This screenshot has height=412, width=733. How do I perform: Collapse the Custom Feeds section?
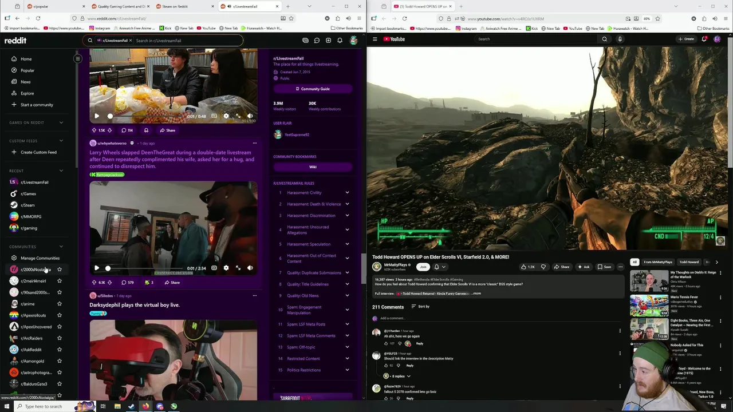pyautogui.click(x=61, y=141)
